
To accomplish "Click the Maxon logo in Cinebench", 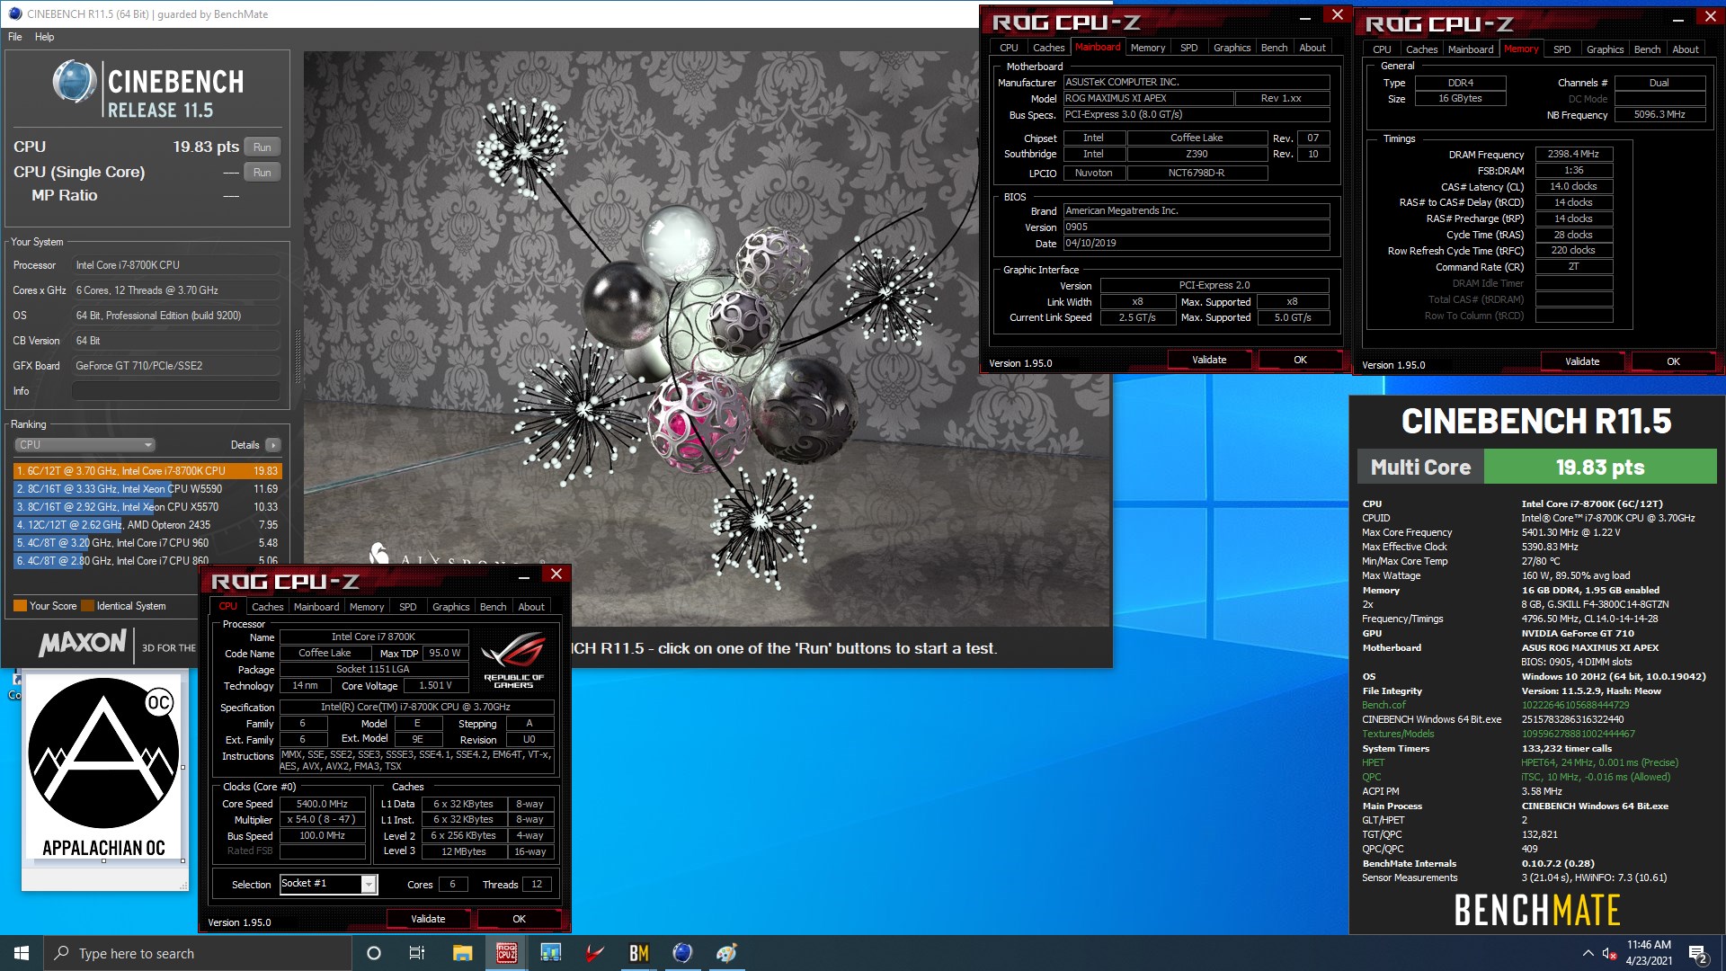I will click(83, 644).
